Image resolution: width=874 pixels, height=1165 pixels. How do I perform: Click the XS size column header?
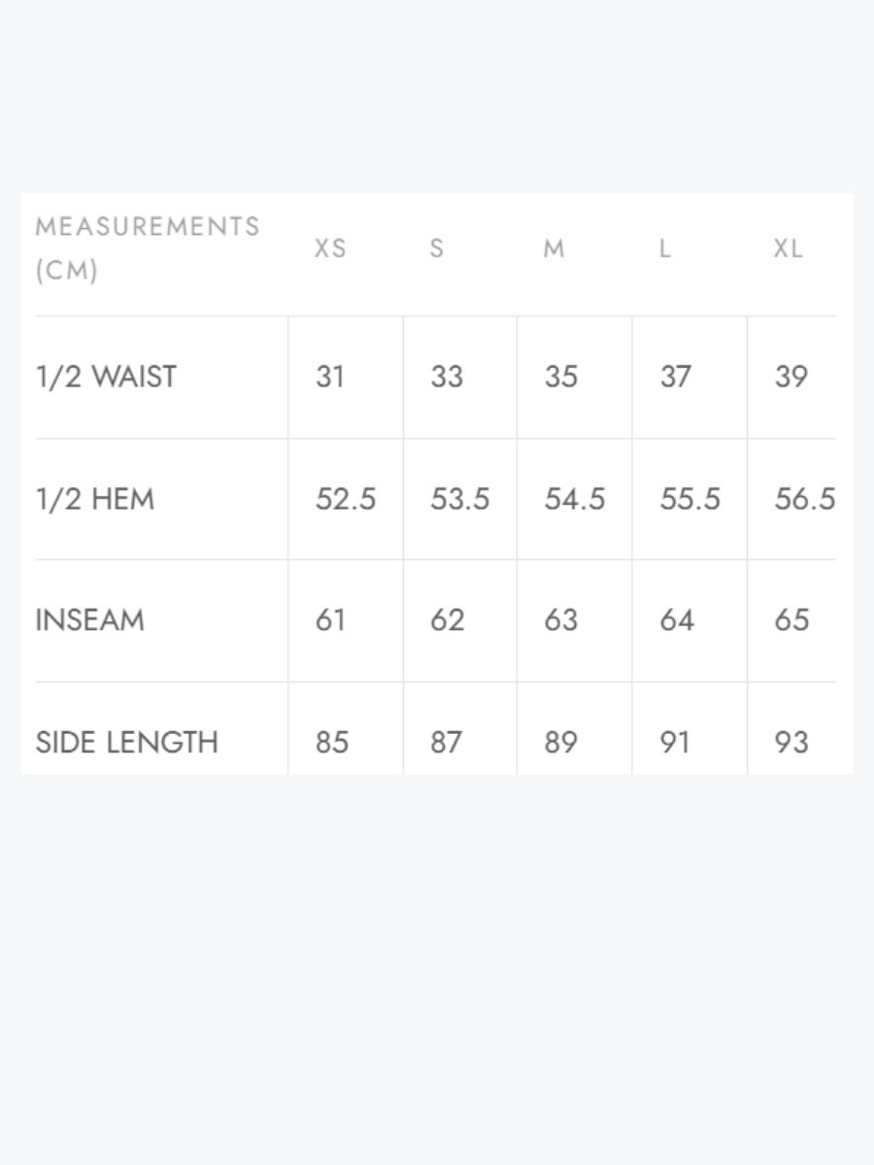click(x=330, y=249)
